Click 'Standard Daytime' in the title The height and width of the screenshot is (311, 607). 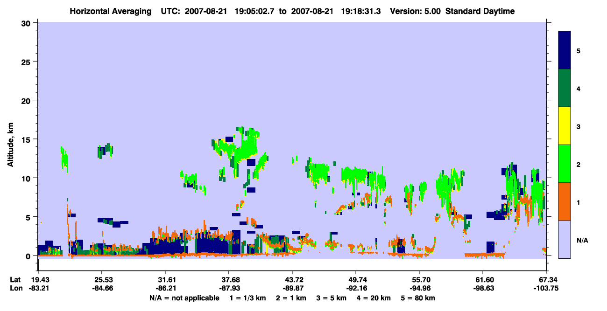tap(480, 11)
